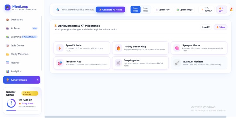The width and height of the screenshot is (236, 118).
Task: Click the 120 / 400 XP top-bar badge
Action: click(x=206, y=10)
